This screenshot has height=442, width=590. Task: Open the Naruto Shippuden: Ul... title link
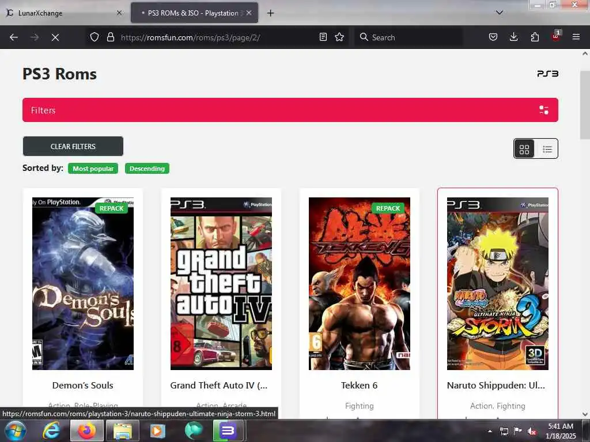pos(496,385)
